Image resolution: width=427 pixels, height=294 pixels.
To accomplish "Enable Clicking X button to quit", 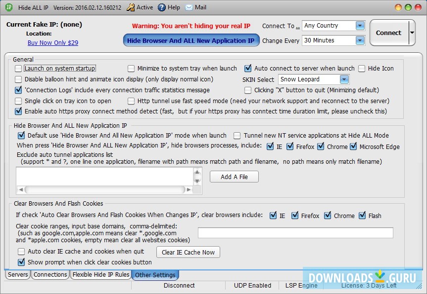I will point(248,90).
